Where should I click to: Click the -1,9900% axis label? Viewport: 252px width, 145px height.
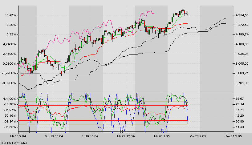click(9, 73)
